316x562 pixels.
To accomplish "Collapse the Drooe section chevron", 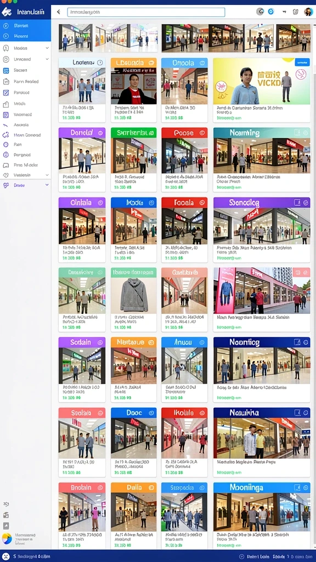I will click(47, 185).
